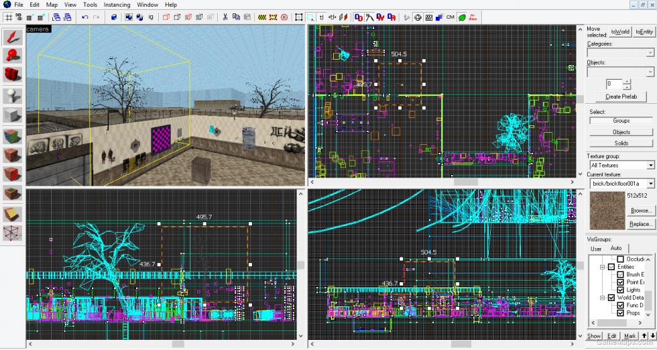Click the toWorld button
The image size is (657, 350).
click(x=620, y=32)
